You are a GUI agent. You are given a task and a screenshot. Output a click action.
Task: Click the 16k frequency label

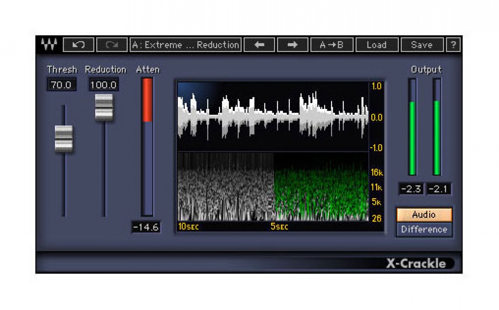click(376, 172)
